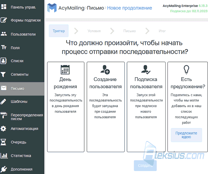Click the add-user icon for Создание пользователя
208x174 pixels.
[105, 69]
